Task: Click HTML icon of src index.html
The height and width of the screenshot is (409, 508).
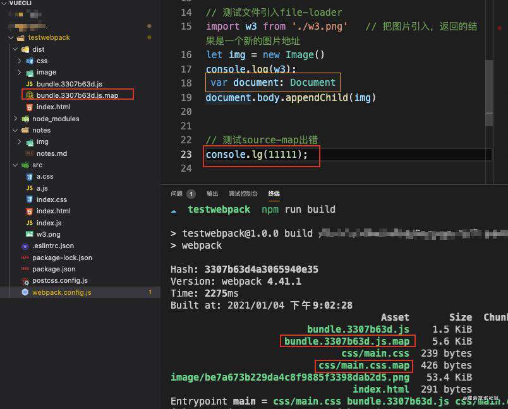Action: coord(30,211)
